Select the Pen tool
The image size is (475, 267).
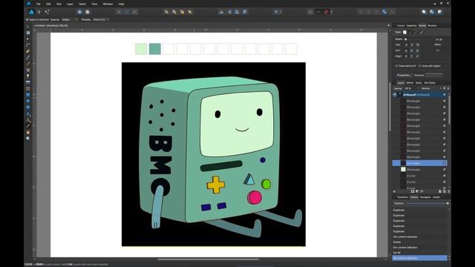coord(28,51)
